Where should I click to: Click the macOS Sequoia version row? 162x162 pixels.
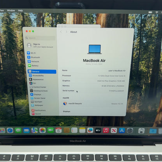point(93,104)
